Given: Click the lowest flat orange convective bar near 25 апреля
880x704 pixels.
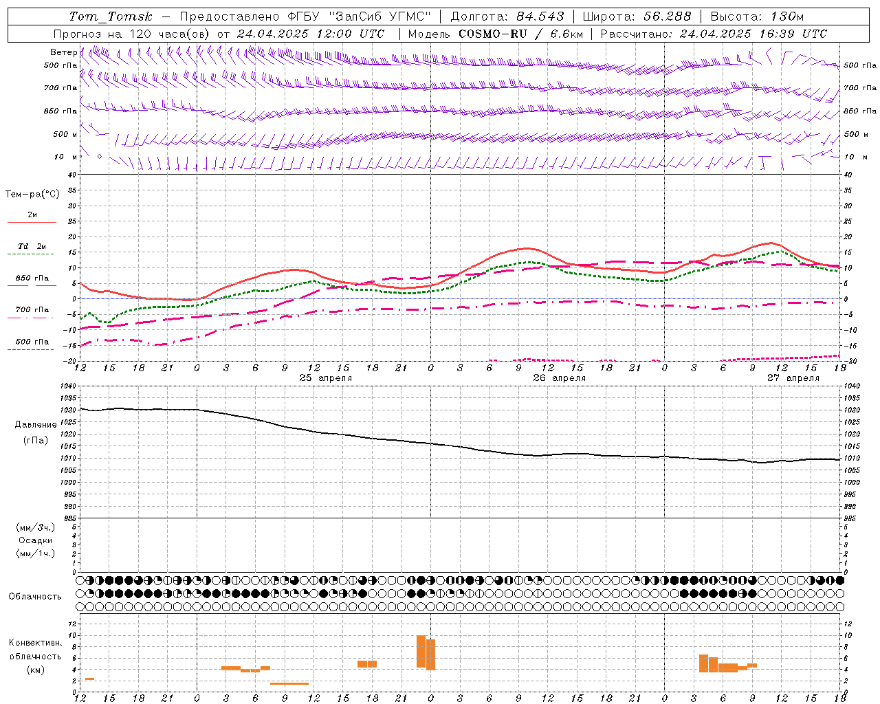Looking at the screenshot, I should [289, 683].
